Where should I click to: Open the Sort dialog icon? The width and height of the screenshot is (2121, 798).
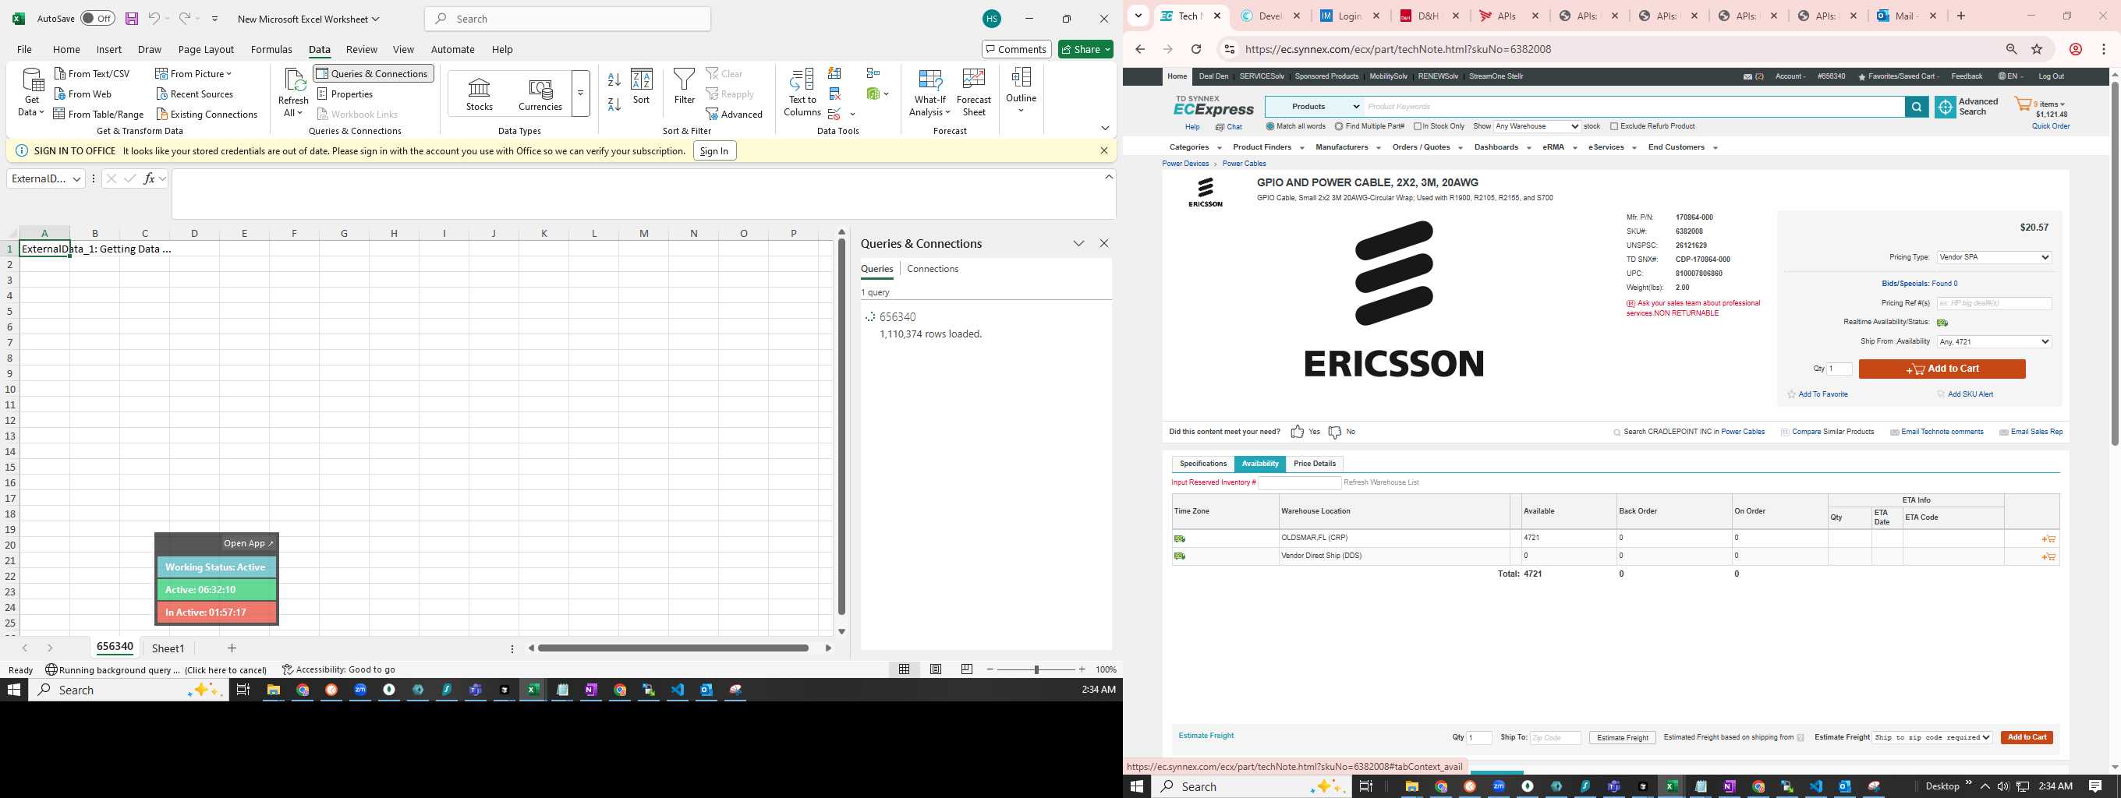642,79
